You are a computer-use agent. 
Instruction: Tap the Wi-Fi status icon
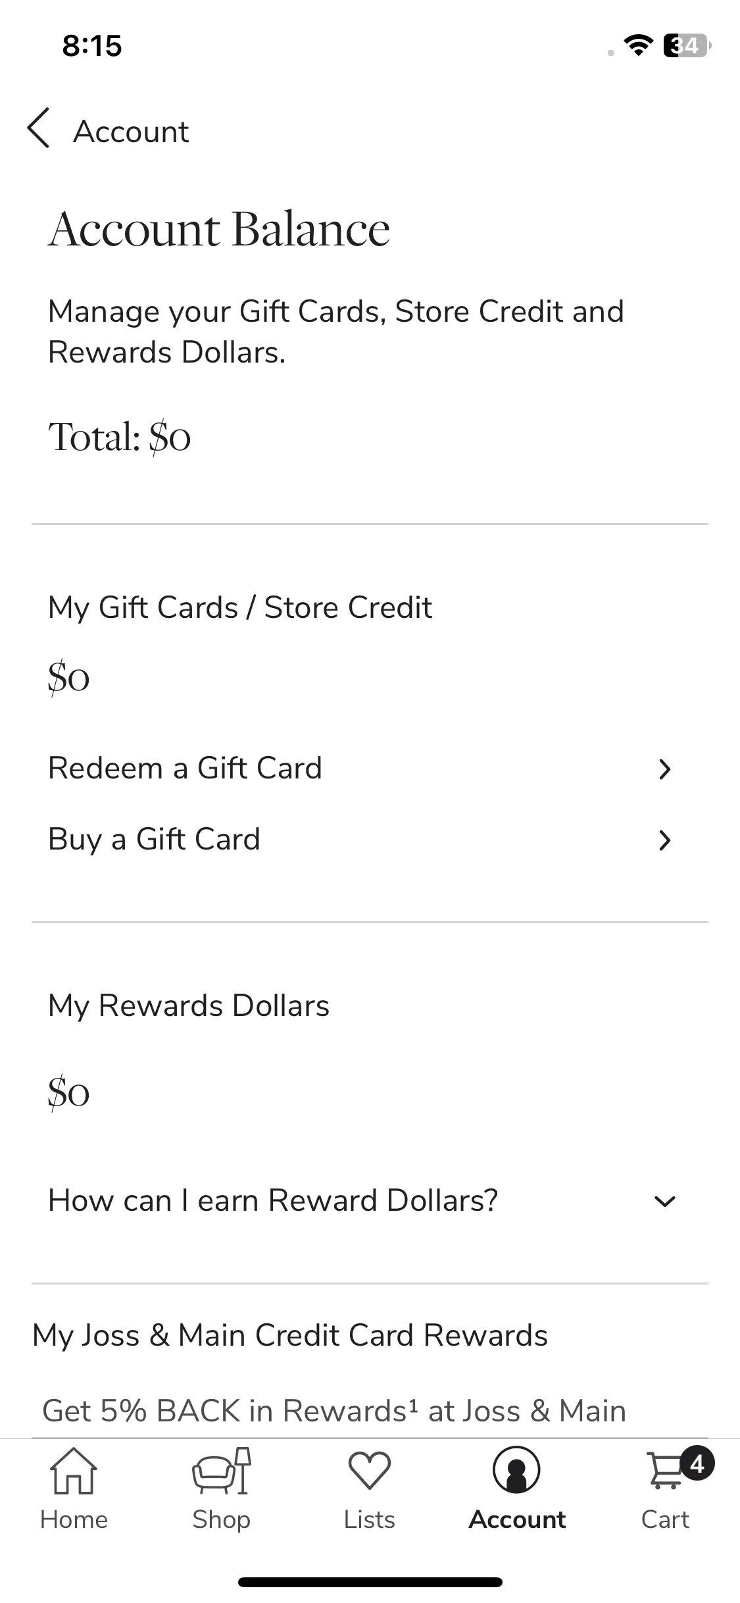point(637,45)
